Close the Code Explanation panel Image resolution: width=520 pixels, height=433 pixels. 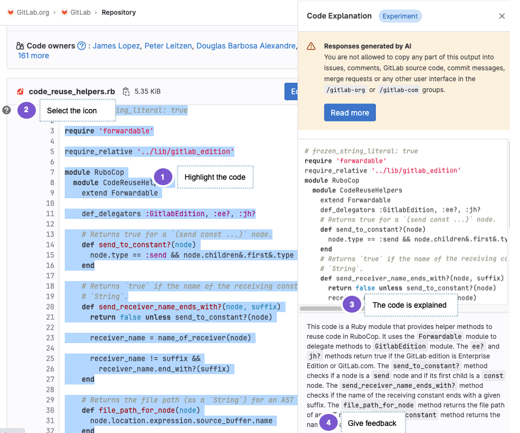pos(502,16)
